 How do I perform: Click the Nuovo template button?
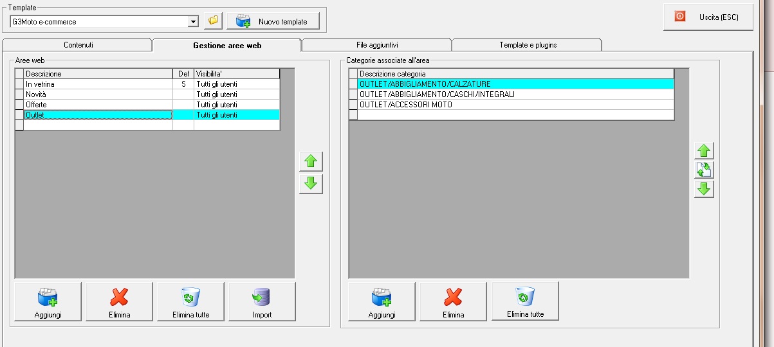point(272,21)
